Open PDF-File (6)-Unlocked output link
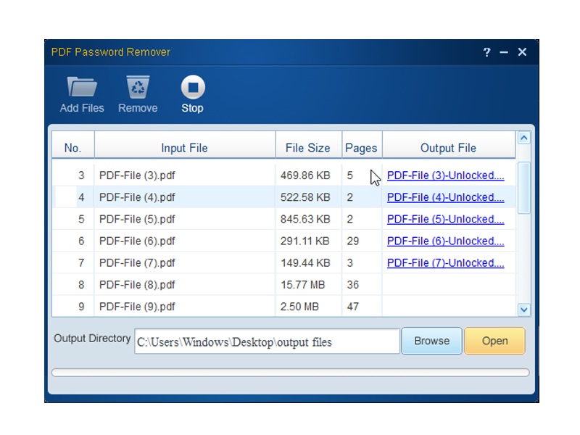This screenshot has height=435, width=580. (445, 241)
